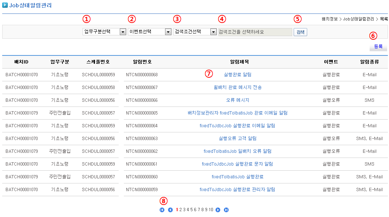Click the 등록 register button
Image resolution: width=389 pixels, height=217 pixels.
378,47
